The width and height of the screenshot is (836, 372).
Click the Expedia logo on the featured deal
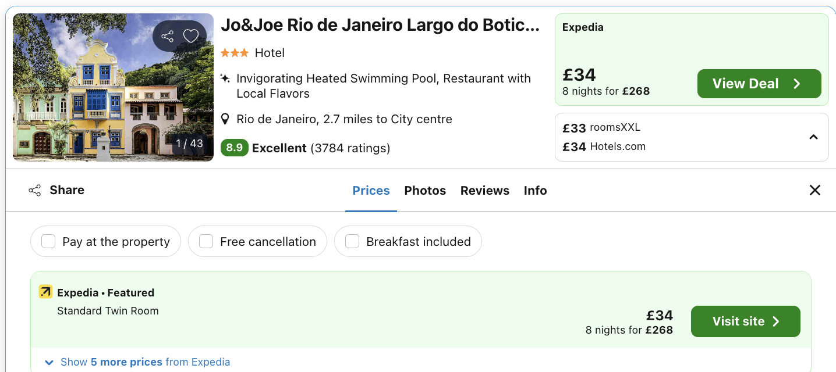(45, 291)
